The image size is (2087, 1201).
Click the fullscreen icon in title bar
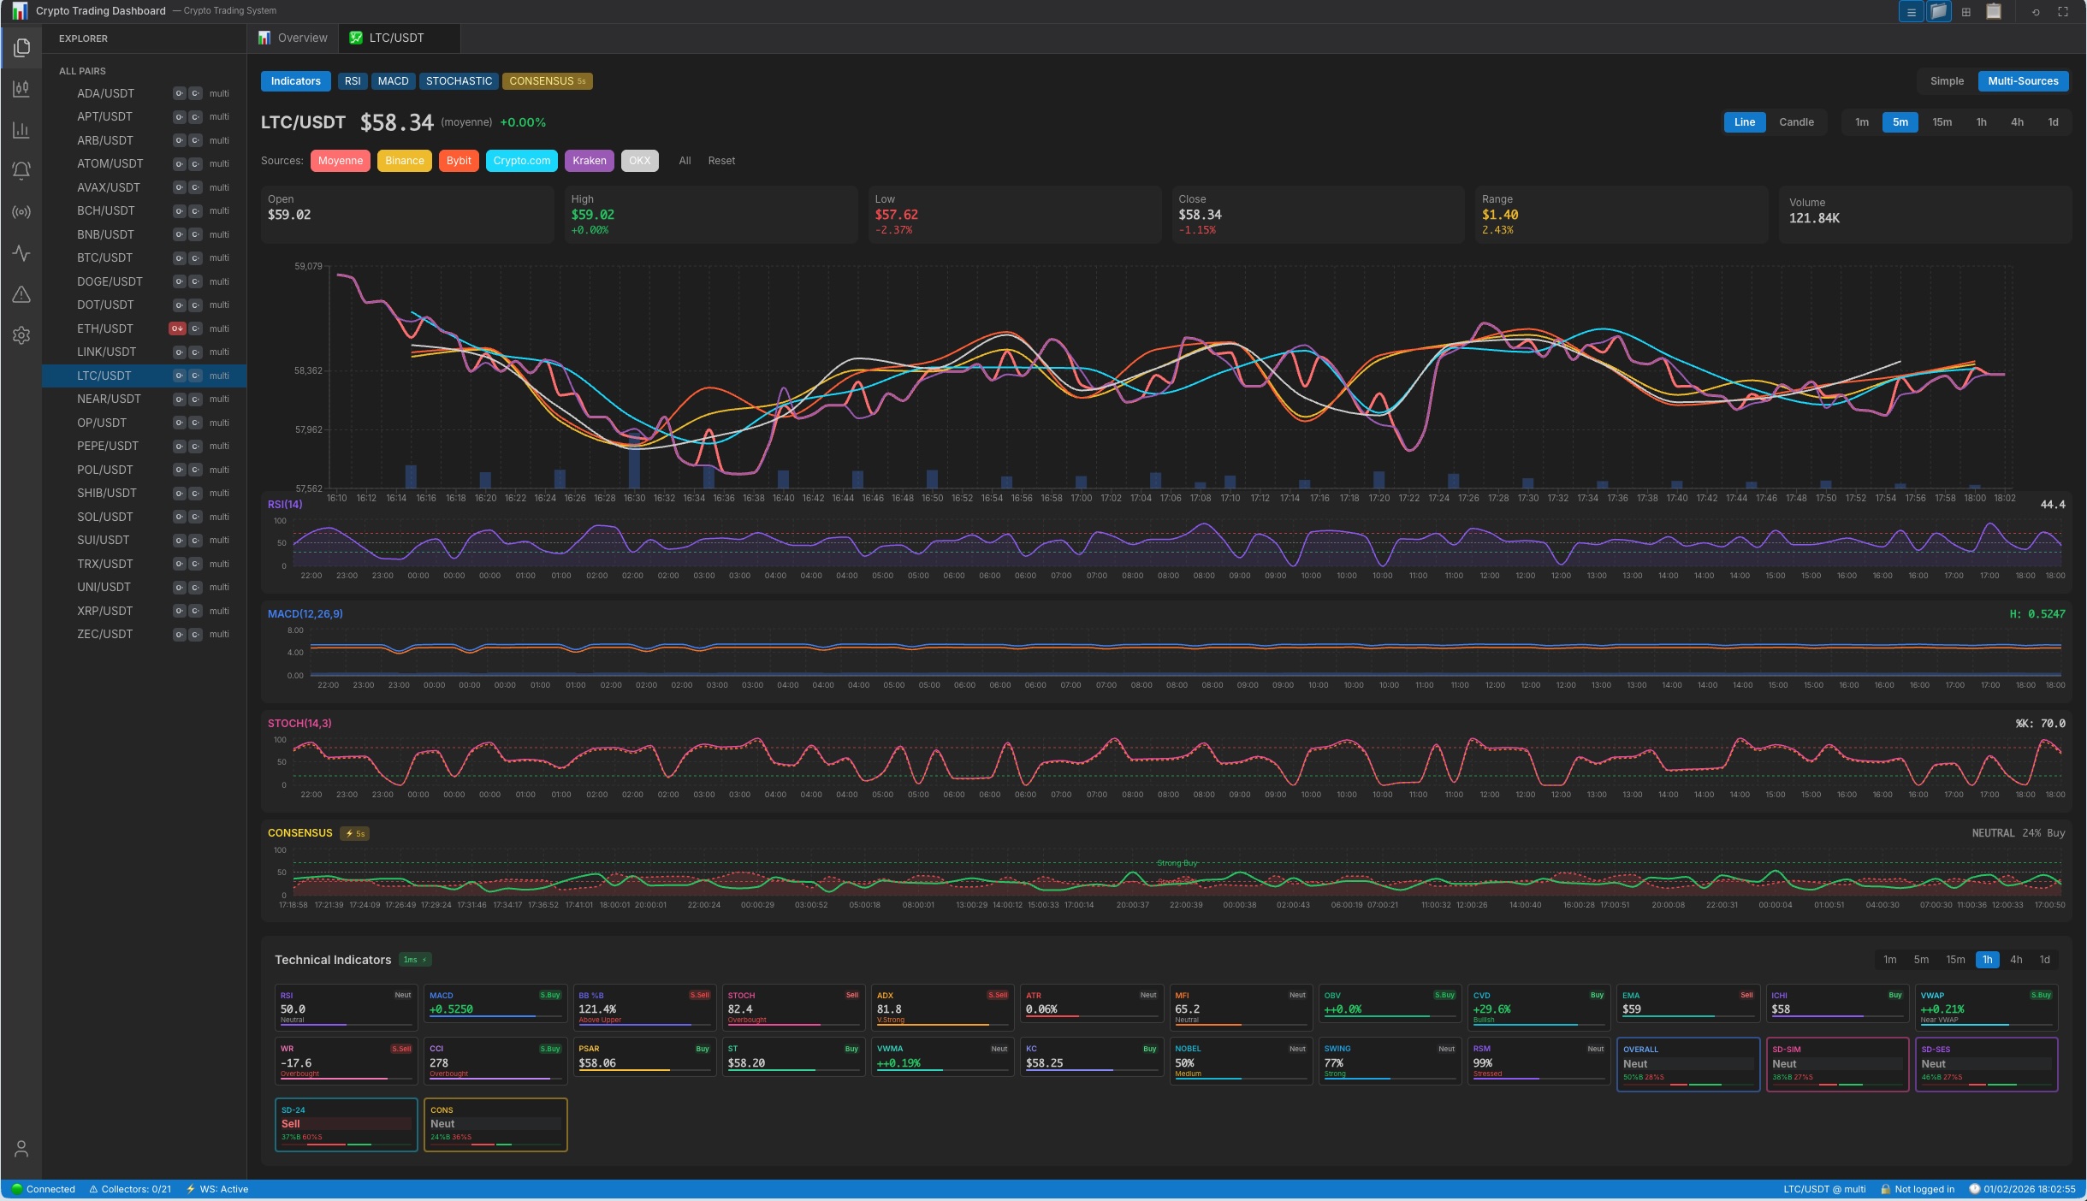click(2063, 12)
